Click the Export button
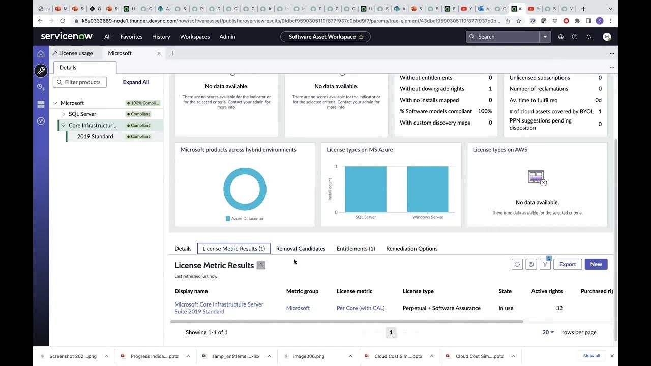The image size is (651, 366). pos(568,264)
